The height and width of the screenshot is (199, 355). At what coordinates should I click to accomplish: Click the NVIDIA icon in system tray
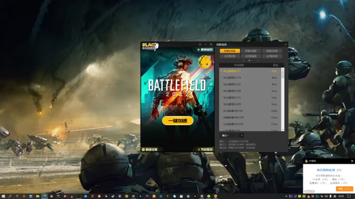(286, 196)
